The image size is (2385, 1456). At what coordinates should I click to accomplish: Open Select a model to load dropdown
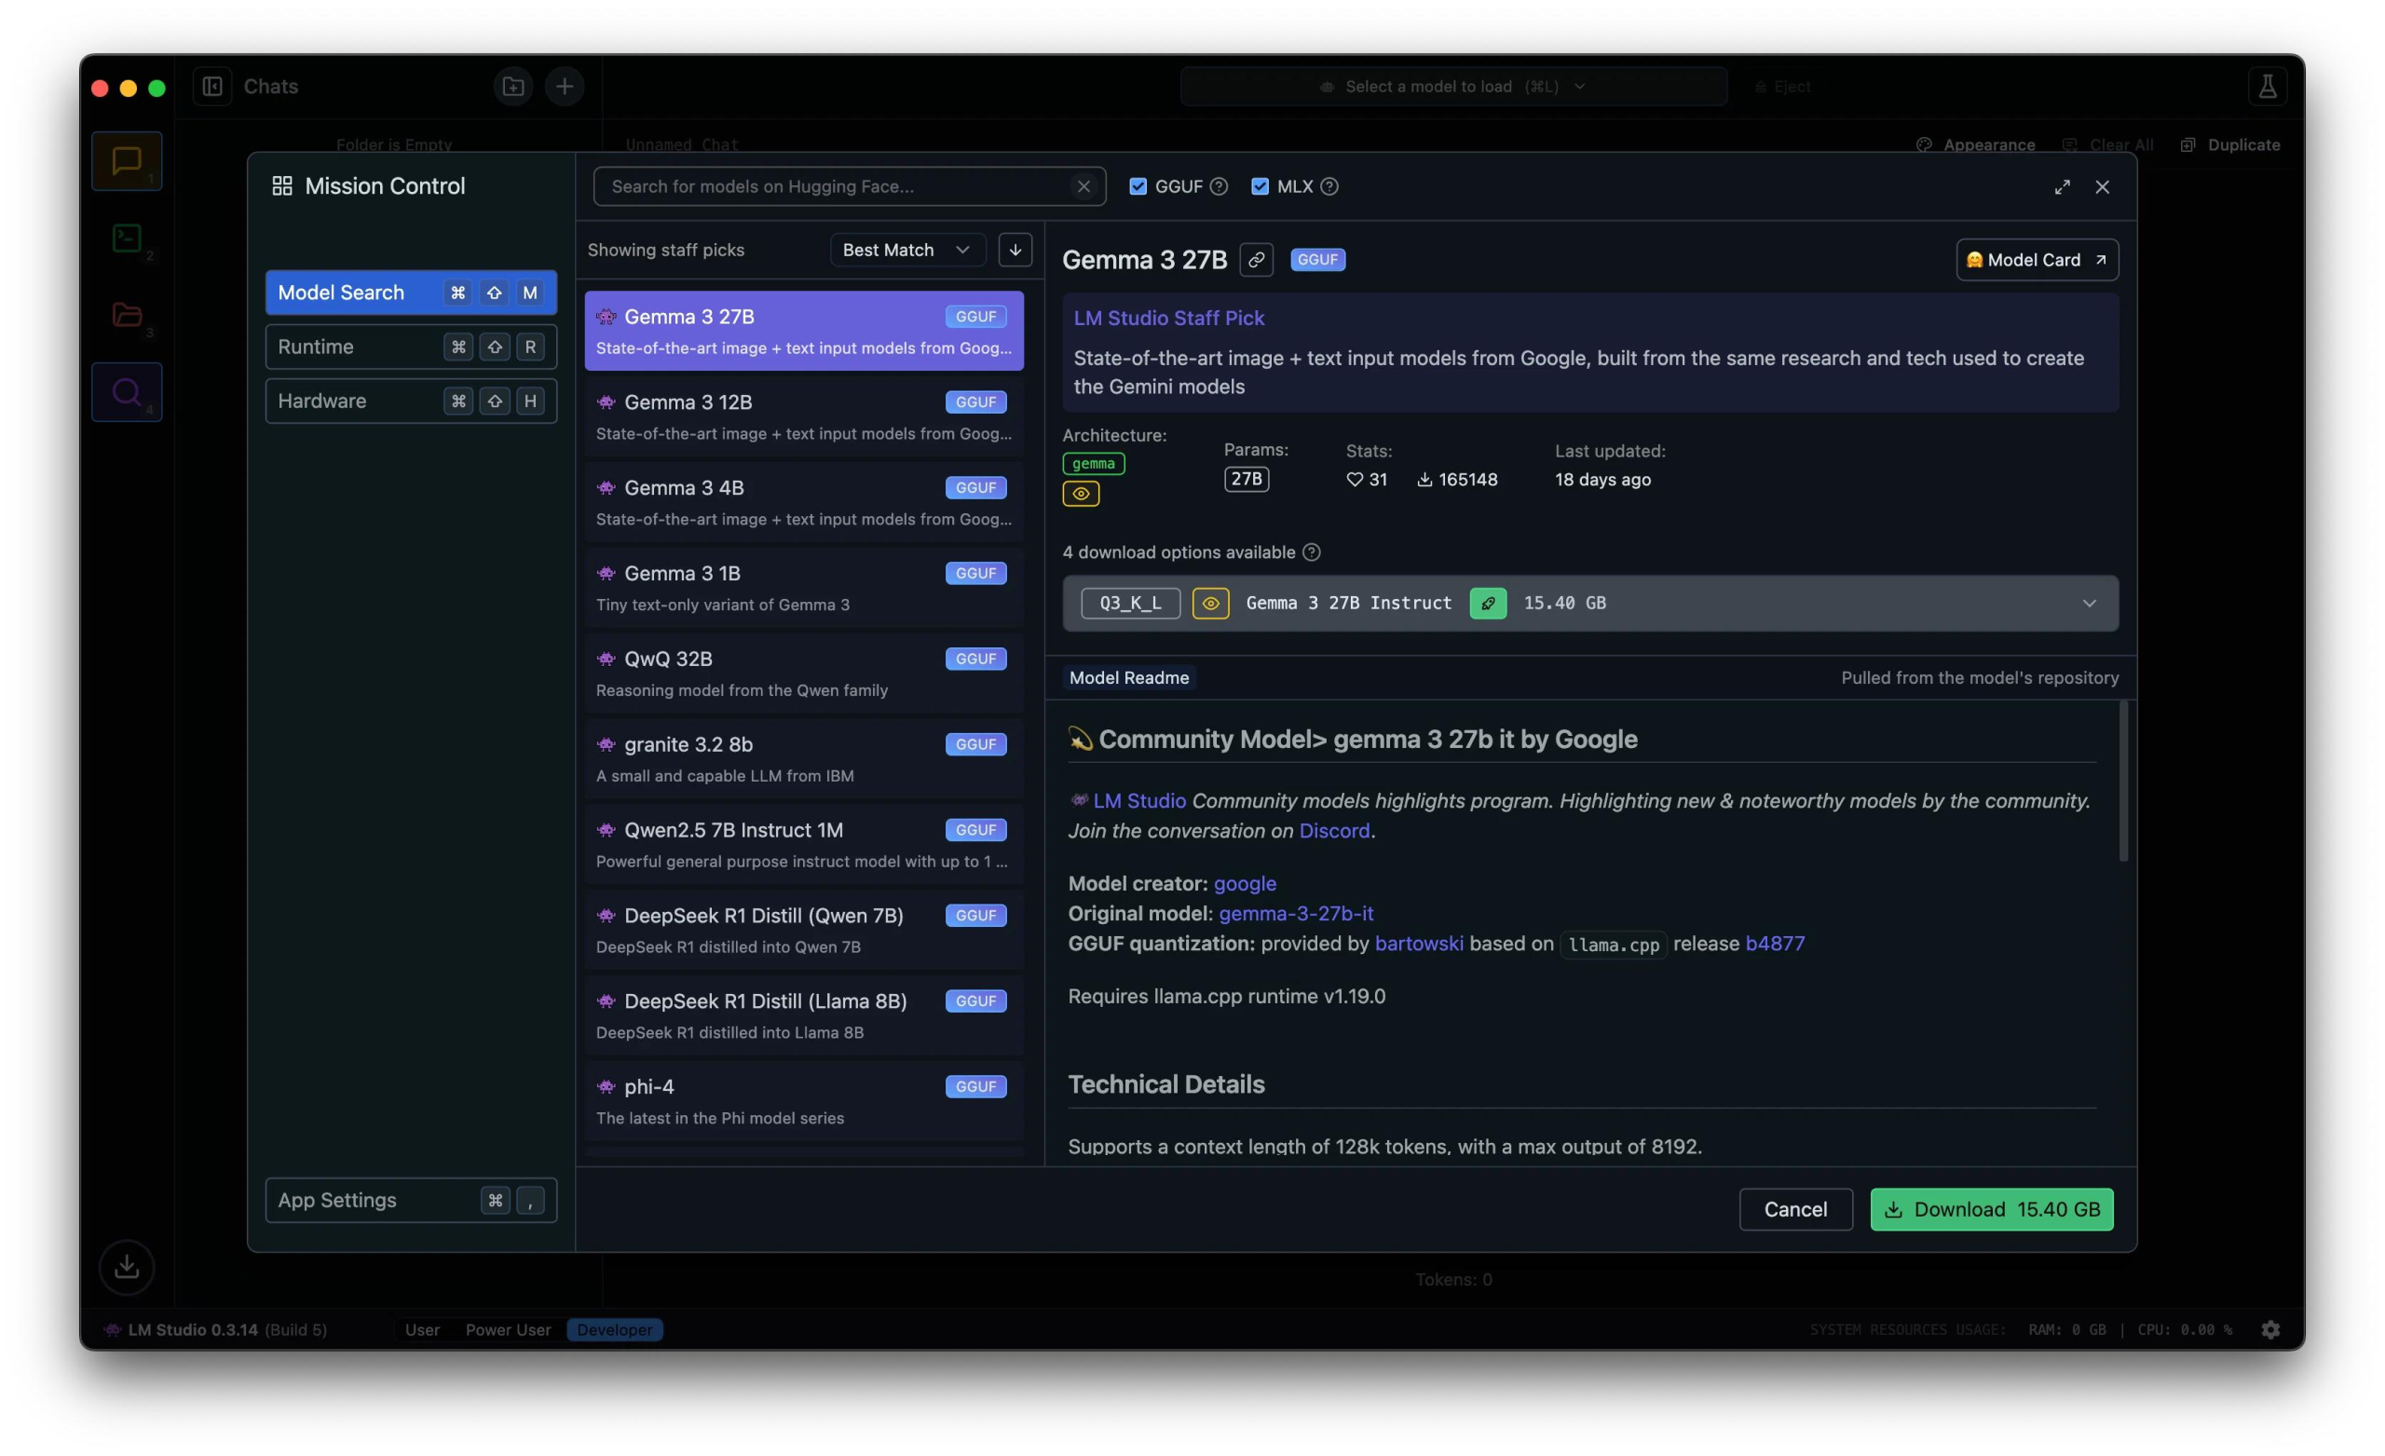(x=1452, y=86)
